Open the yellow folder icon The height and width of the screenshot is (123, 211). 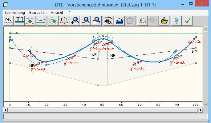164,21
